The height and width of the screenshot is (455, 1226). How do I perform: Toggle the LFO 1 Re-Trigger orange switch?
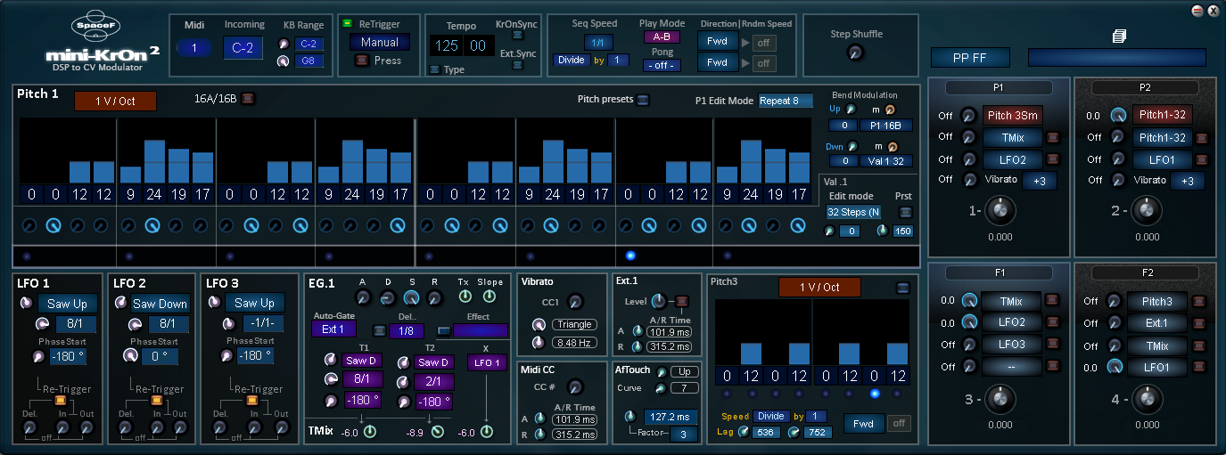pyautogui.click(x=62, y=399)
